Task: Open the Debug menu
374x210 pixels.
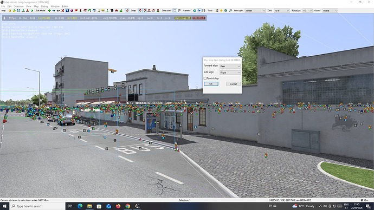Action: coord(44,6)
